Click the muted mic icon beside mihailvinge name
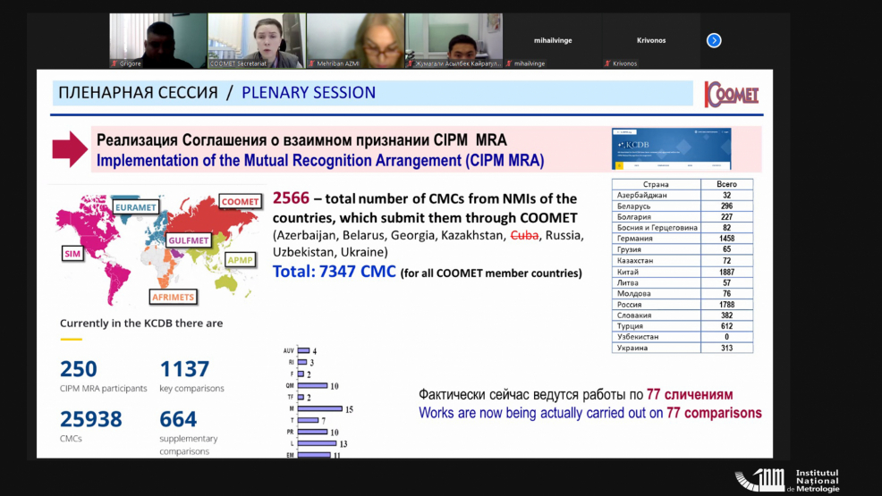This screenshot has height=496, width=882. coord(509,63)
